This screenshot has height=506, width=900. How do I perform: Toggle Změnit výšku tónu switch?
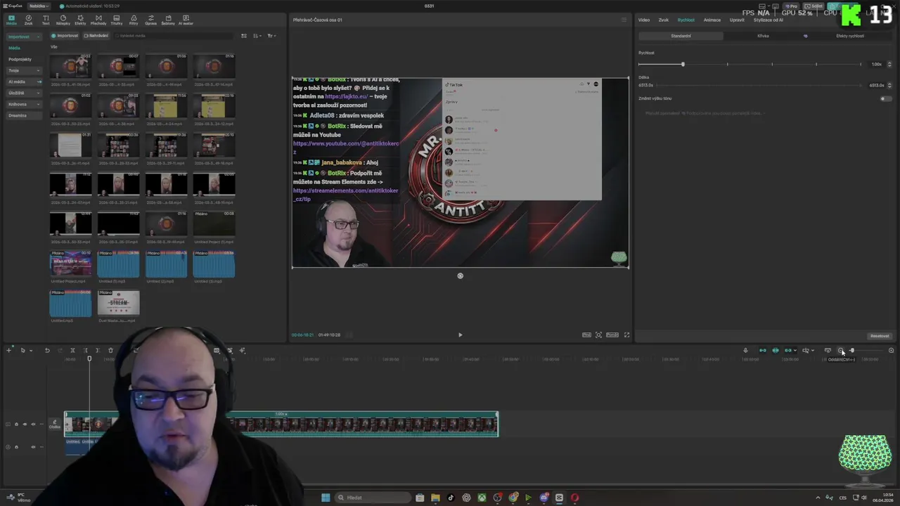pyautogui.click(x=885, y=99)
